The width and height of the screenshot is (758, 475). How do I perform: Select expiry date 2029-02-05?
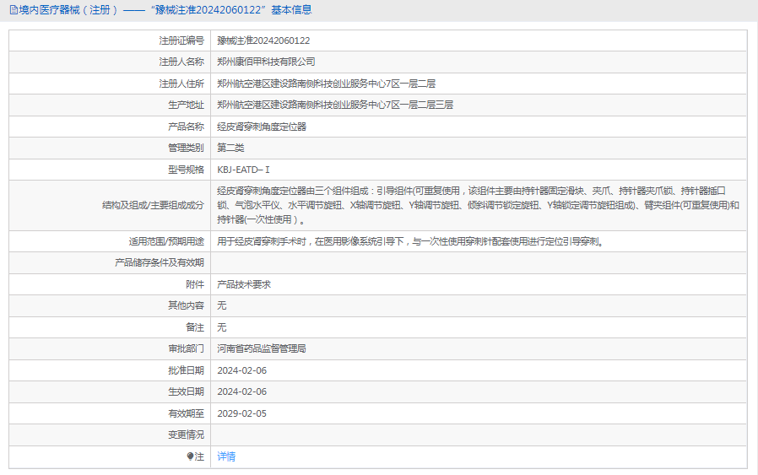(241, 413)
